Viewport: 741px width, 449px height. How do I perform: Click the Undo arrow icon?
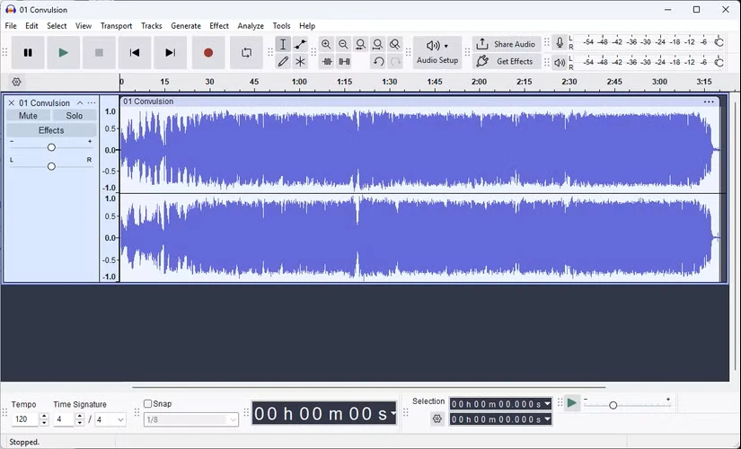tap(378, 61)
